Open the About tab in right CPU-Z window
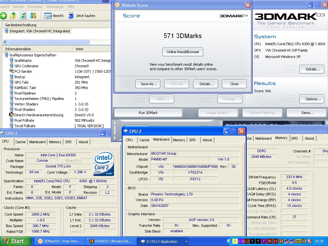Screen dimensions: 328x246 click(309, 138)
